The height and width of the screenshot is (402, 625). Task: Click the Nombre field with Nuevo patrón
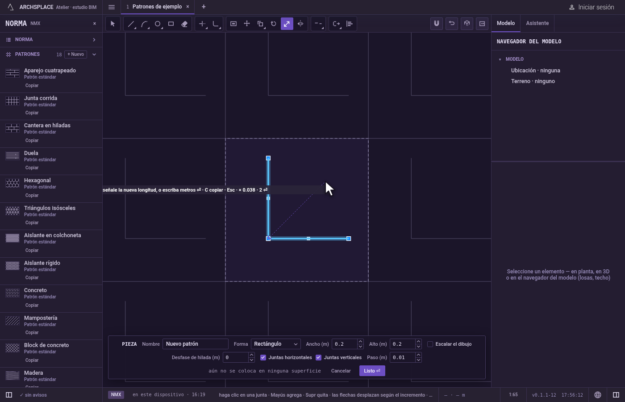pos(196,344)
